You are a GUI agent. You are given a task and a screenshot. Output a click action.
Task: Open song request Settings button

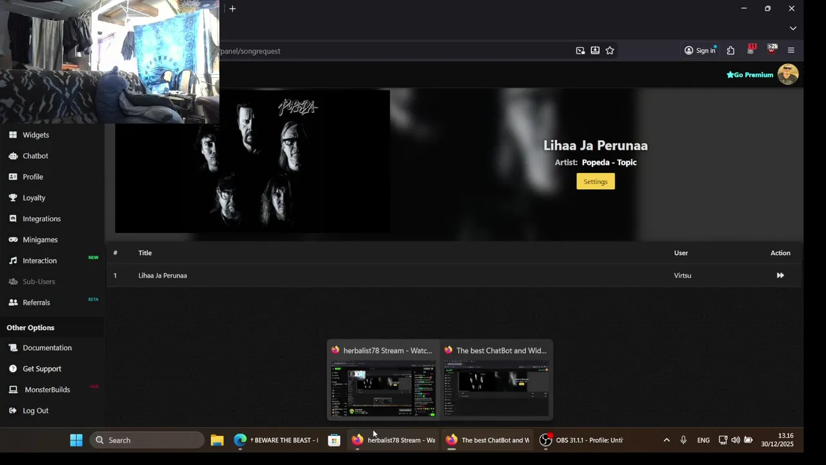click(596, 181)
